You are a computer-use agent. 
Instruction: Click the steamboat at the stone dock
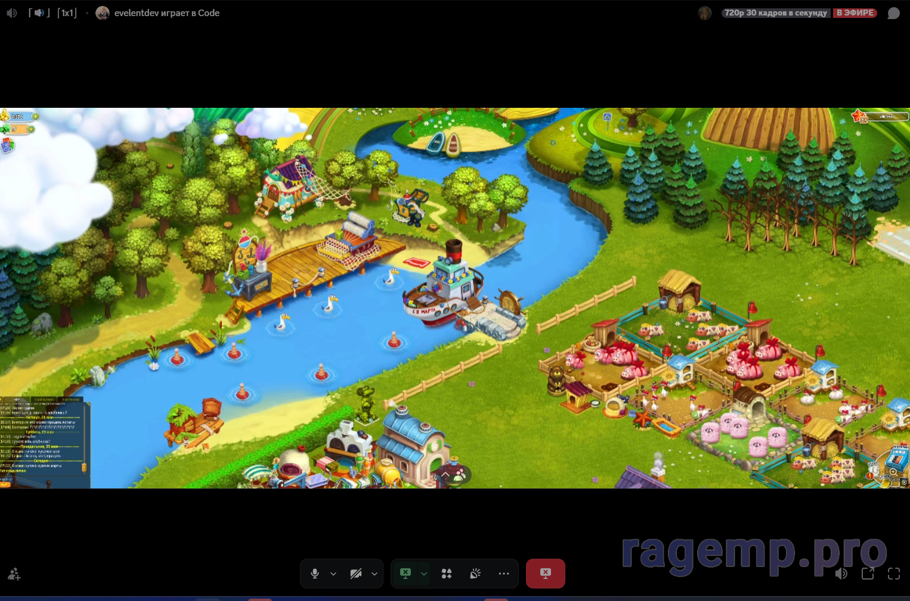point(442,286)
